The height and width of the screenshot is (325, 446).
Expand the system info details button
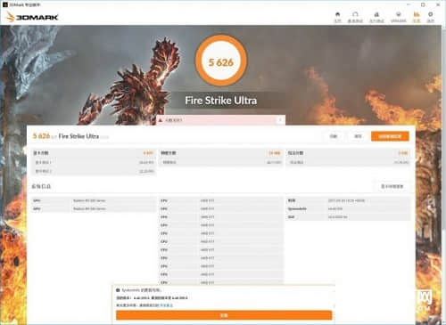(x=392, y=186)
